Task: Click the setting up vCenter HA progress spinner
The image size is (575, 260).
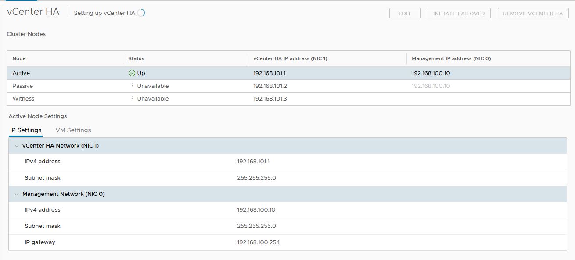Action: point(140,13)
